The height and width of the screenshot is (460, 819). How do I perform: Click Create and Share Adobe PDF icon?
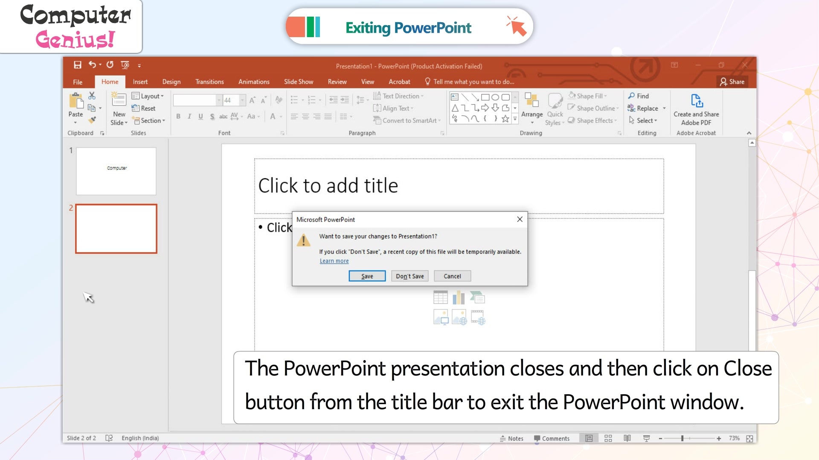coord(697,102)
